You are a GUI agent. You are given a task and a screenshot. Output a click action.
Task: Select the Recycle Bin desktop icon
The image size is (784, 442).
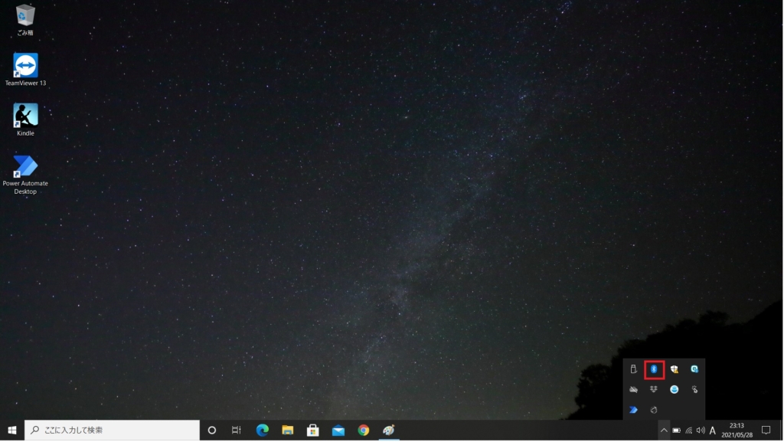click(x=25, y=20)
